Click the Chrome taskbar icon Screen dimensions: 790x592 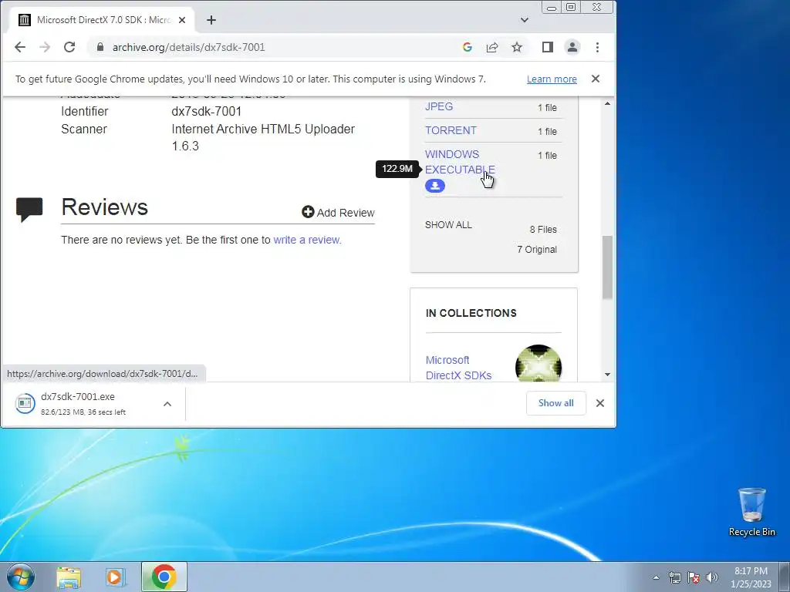pos(164,577)
